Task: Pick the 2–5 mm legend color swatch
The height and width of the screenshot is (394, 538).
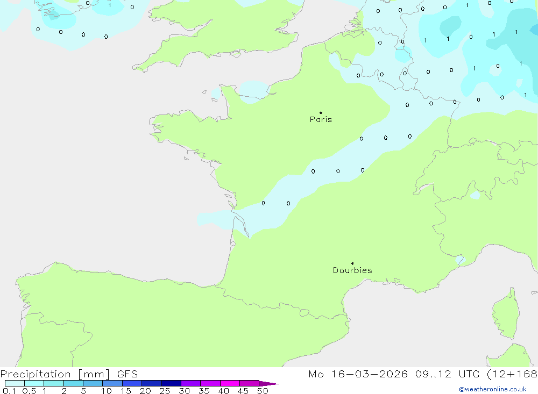Action: point(73,383)
